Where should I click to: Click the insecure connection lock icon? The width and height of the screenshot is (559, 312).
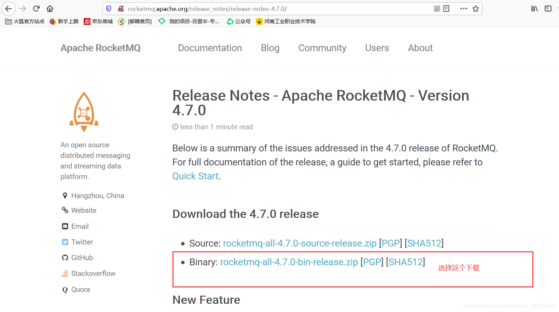pos(121,9)
